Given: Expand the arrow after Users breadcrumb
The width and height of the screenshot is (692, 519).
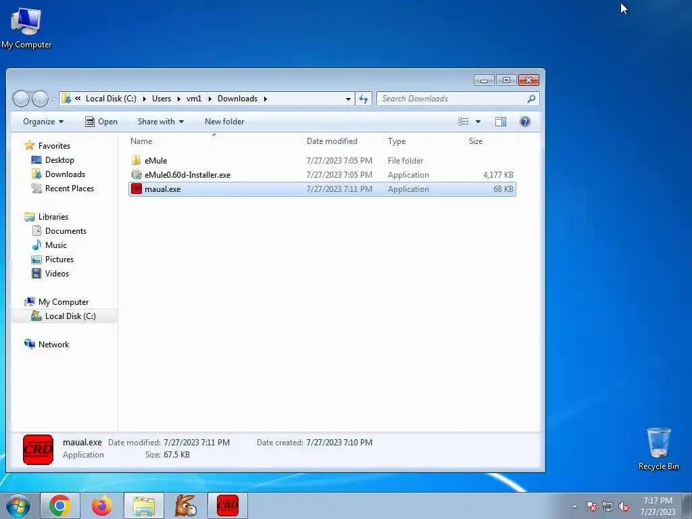Looking at the screenshot, I should 178,99.
